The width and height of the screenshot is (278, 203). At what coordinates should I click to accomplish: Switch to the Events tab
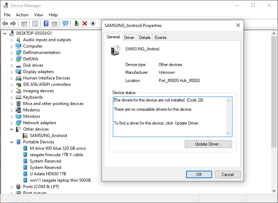point(161,38)
